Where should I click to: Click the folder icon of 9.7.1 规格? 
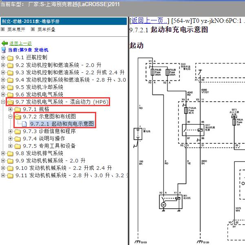(18, 109)
